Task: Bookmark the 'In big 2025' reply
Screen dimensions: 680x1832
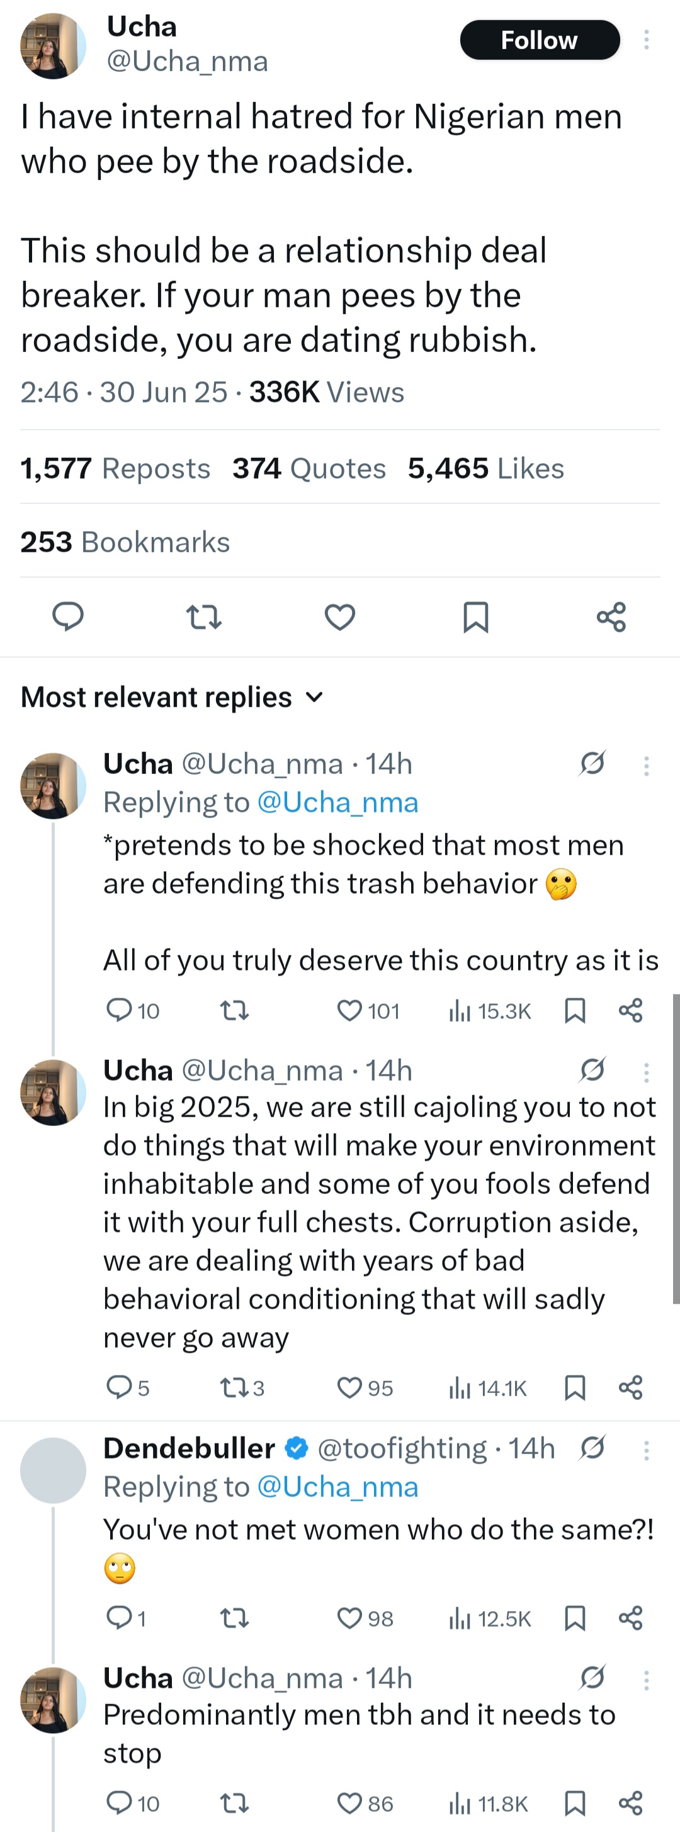Action: pos(575,1387)
